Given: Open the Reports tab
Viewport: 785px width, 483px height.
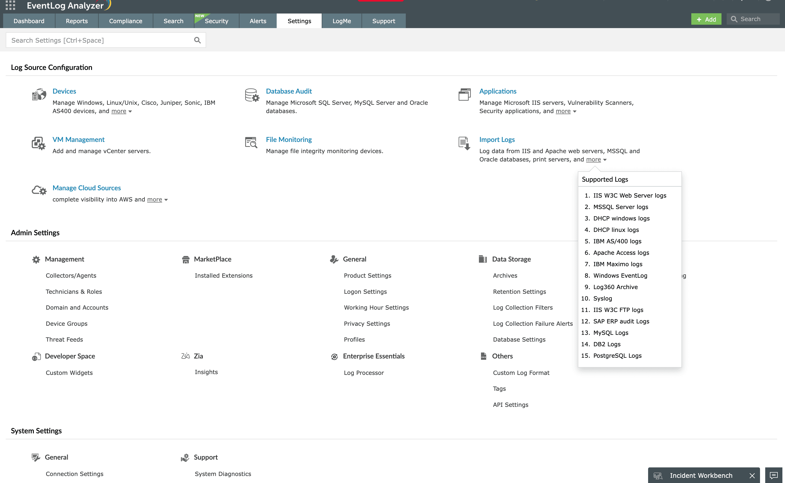Looking at the screenshot, I should (77, 21).
